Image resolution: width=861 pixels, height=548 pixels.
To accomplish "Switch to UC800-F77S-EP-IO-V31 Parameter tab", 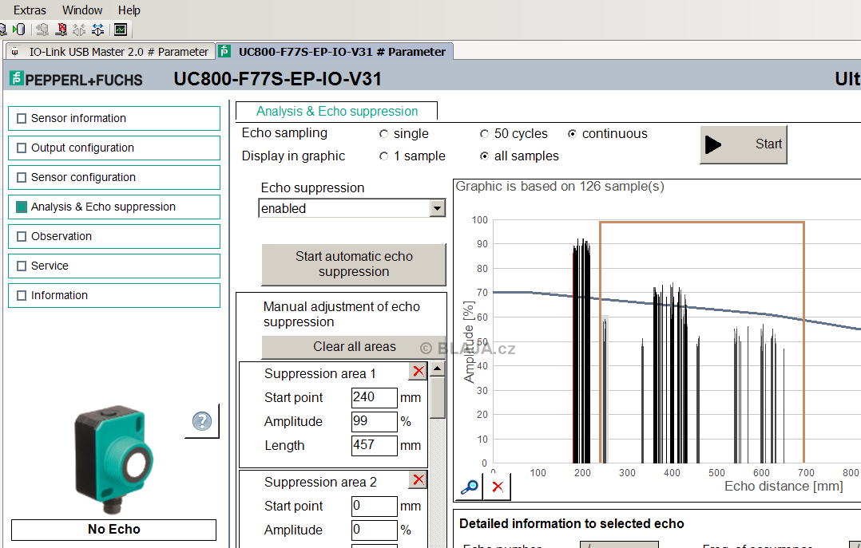I will click(x=335, y=52).
